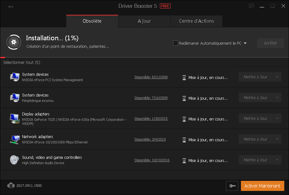The width and height of the screenshot is (289, 195).
Task: Open link Disponible: 3/4/2010
Action: (x=150, y=139)
